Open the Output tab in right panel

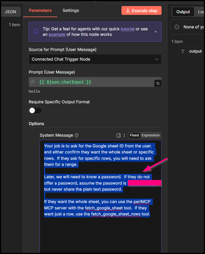[x=183, y=12]
